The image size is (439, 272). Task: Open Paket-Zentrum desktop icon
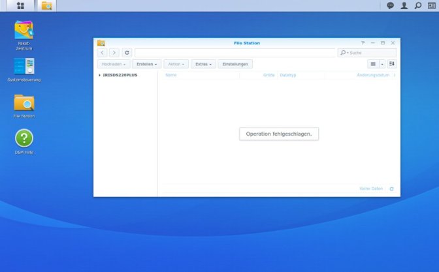(24, 35)
